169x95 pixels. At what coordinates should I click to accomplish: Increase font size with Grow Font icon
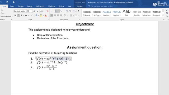click(x=34, y=11)
